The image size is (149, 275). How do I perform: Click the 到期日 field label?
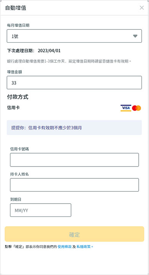pyautogui.click(x=16, y=199)
